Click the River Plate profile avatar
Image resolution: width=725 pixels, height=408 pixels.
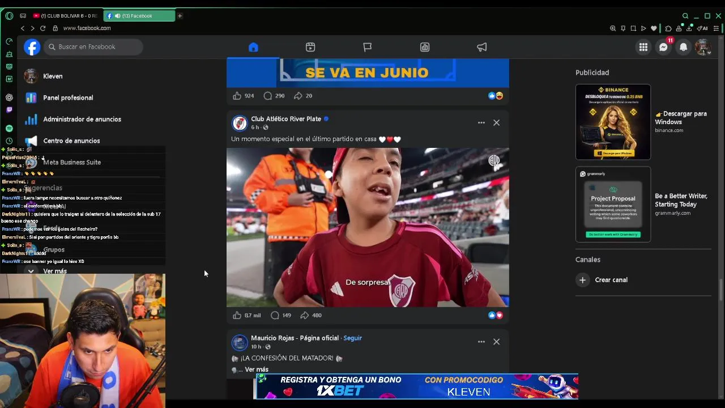pos(240,123)
